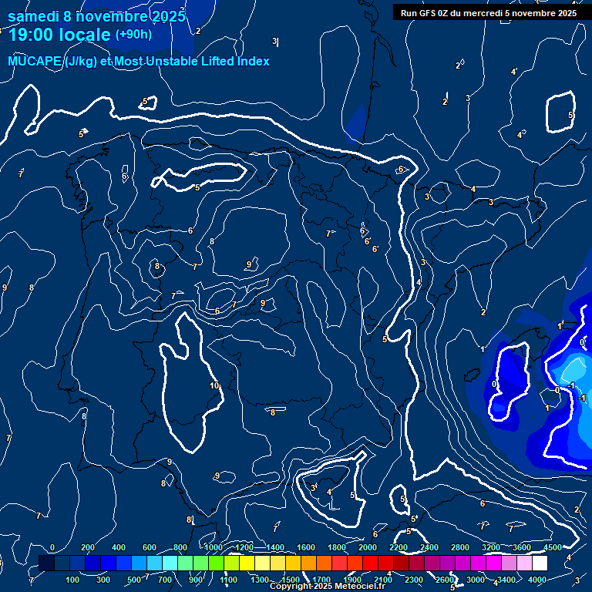Select the cyan swatch in color legend
The height and width of the screenshot is (592, 592).
[x=170, y=563]
